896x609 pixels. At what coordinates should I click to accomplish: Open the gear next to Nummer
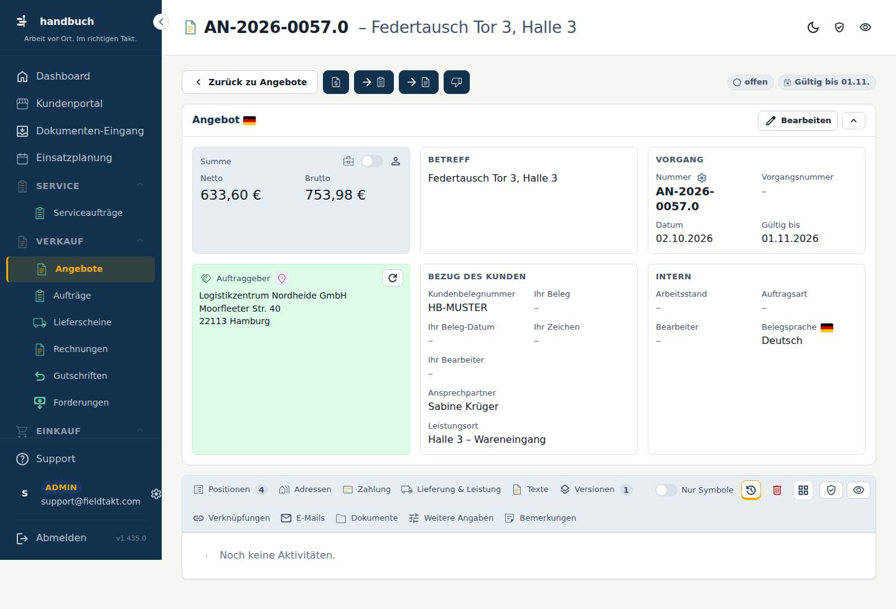[702, 177]
